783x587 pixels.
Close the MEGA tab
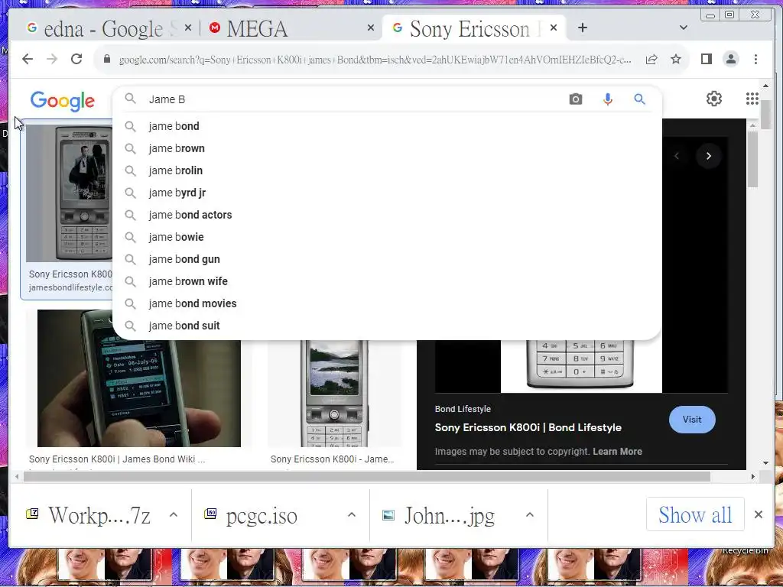click(371, 28)
